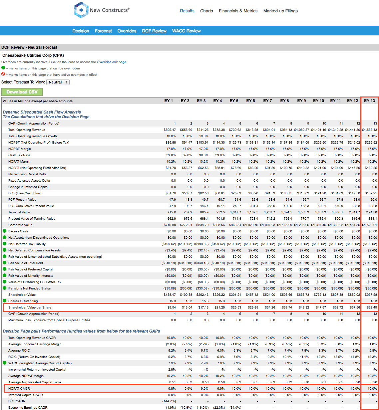Select the Average Economic Earnings Margin label
The image size is (379, 410).
click(35, 344)
